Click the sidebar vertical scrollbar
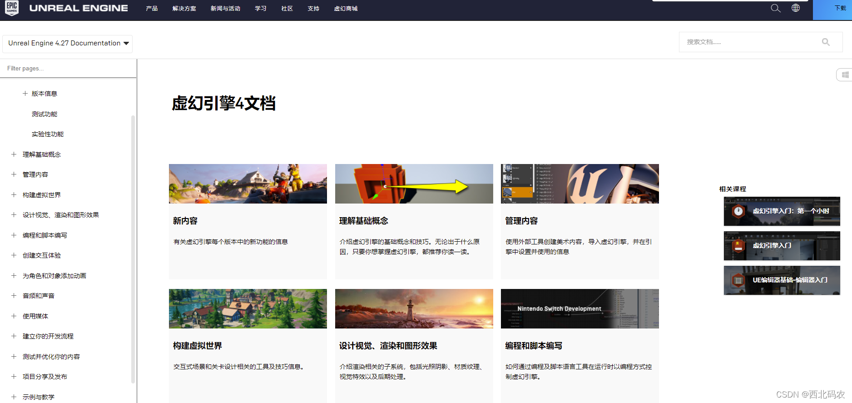852x403 pixels. [x=133, y=249]
